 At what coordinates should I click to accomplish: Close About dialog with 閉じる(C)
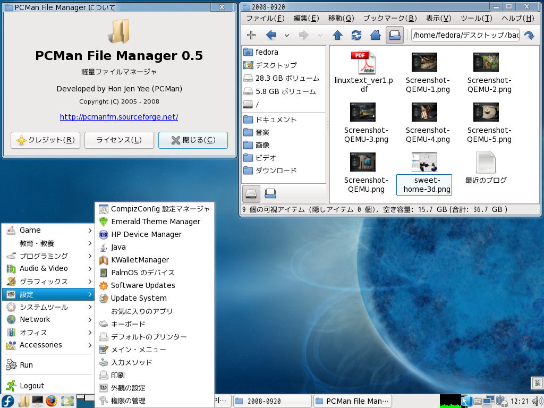coord(193,140)
